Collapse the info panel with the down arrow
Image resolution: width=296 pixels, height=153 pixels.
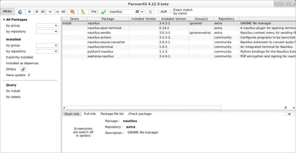[289, 114]
